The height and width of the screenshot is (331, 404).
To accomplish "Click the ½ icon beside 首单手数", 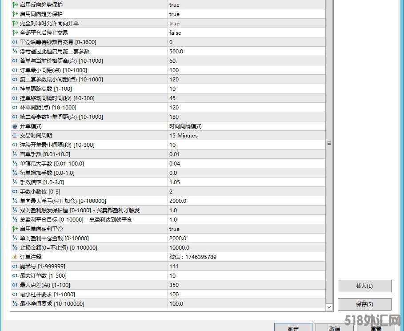I will click(13, 154).
